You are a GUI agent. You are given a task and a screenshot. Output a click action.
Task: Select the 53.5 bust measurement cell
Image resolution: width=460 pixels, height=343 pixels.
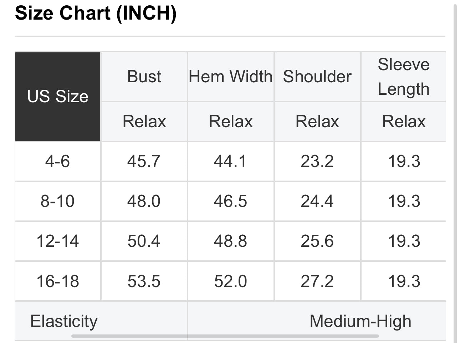144,281
